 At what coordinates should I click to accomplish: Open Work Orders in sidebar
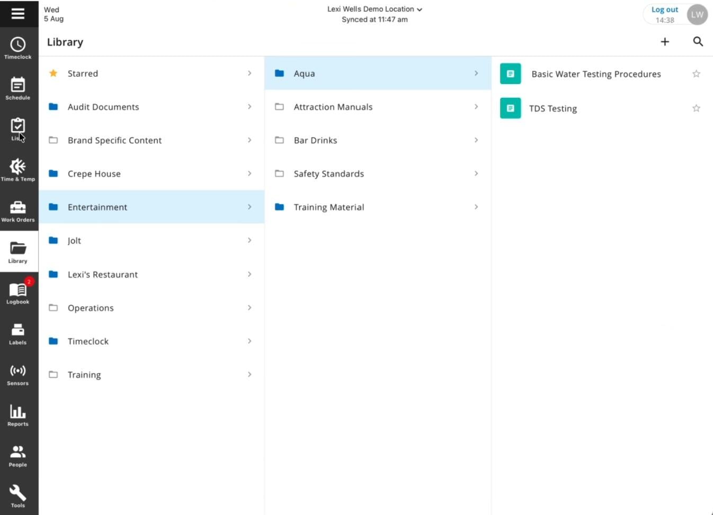pos(18,211)
